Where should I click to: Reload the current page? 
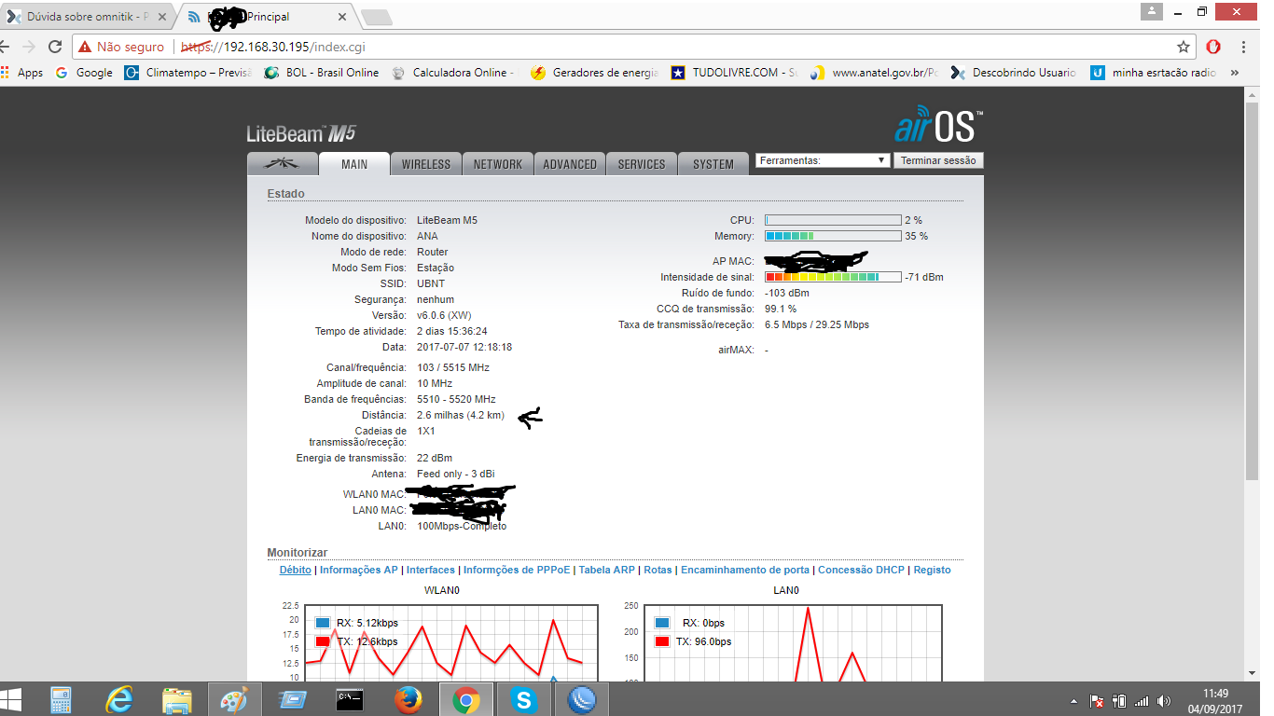(55, 47)
